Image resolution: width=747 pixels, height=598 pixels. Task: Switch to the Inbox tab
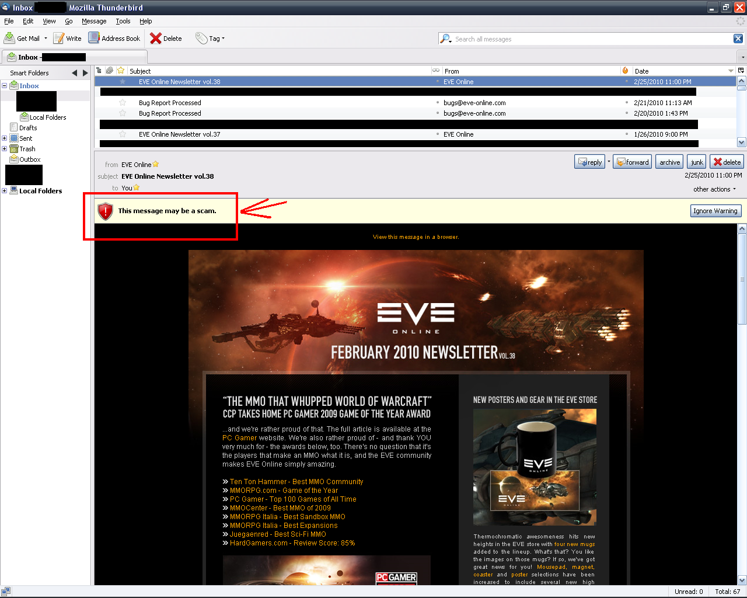click(75, 57)
